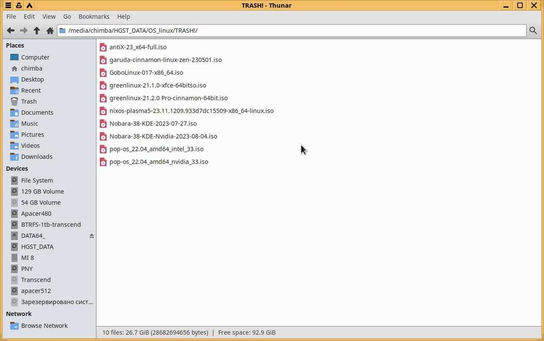Click the Browse Network icon
Viewport: 544px width, 341px height.
tap(15, 326)
